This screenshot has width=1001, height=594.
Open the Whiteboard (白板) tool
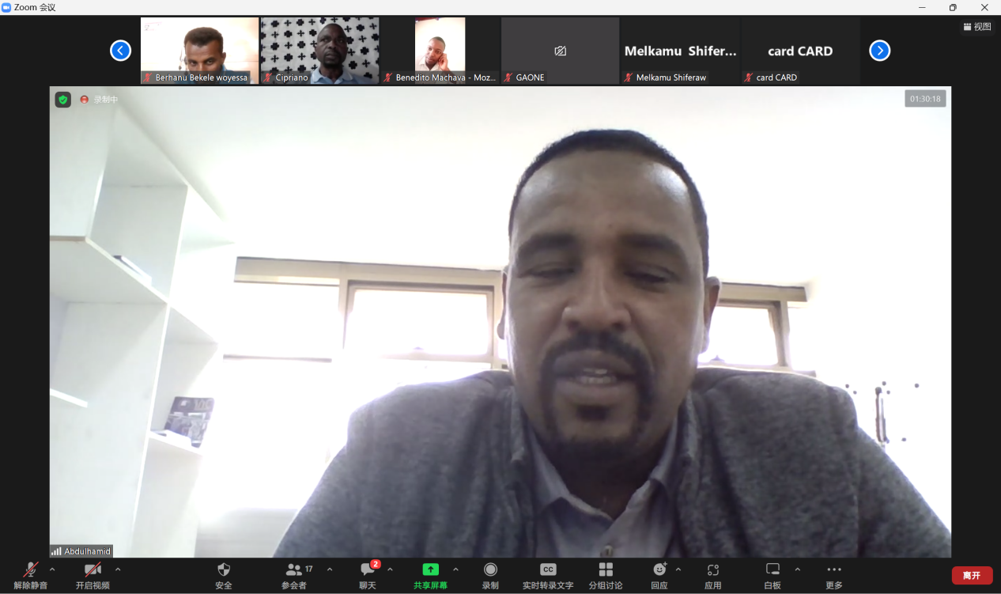coord(772,570)
